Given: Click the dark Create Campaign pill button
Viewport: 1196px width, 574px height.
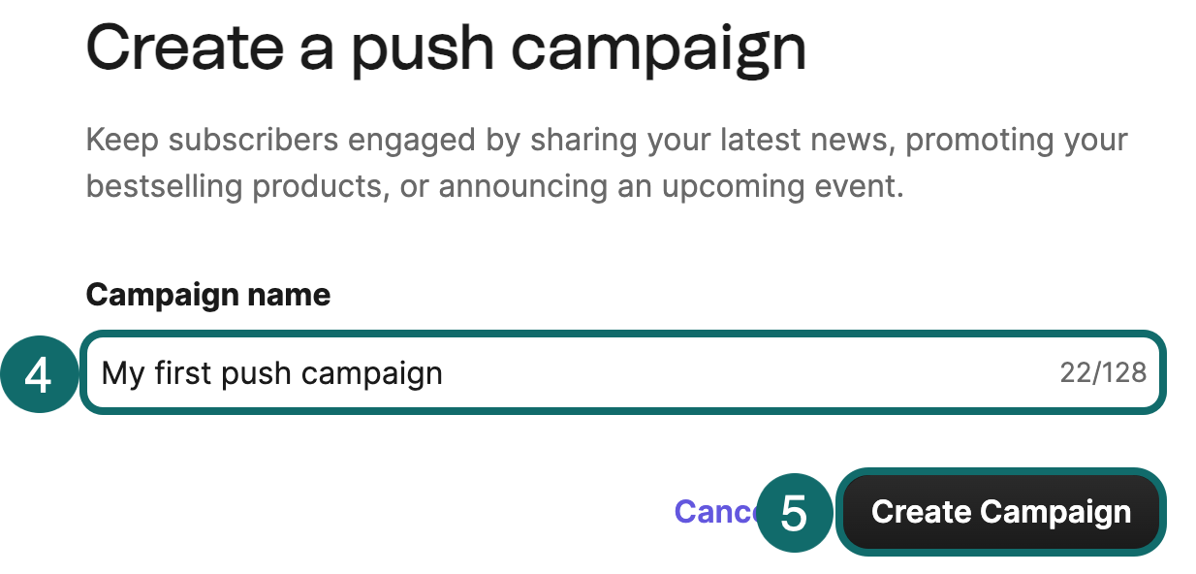Looking at the screenshot, I should click(x=1000, y=511).
